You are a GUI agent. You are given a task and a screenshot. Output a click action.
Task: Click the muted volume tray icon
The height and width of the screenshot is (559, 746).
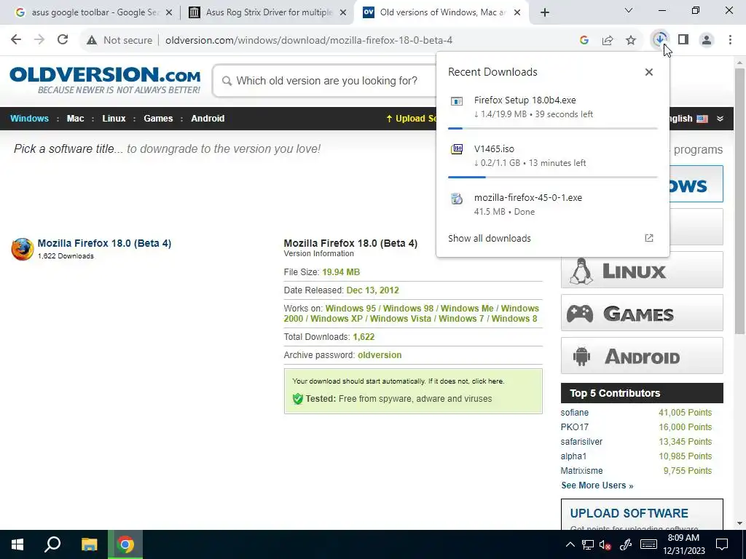click(x=605, y=544)
